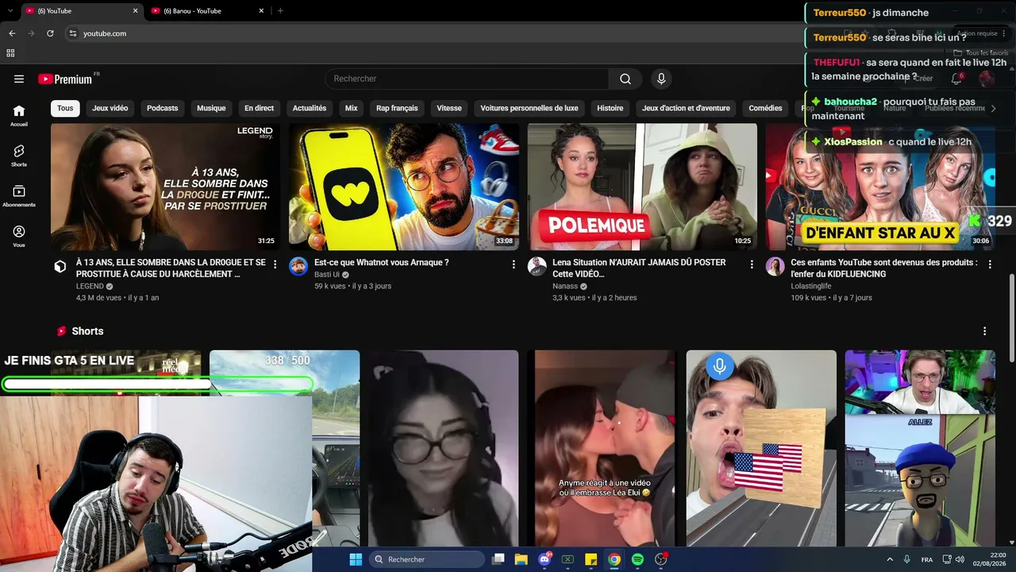The height and width of the screenshot is (572, 1016).
Task: Open Basti Ui channel avatar
Action: 298,267
